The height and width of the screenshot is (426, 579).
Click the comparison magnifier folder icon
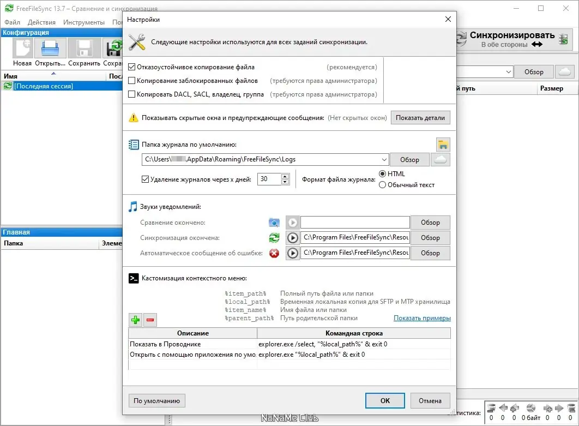click(274, 223)
